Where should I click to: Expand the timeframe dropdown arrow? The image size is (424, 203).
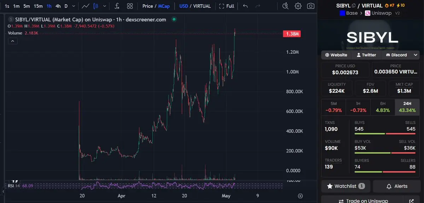click(74, 6)
